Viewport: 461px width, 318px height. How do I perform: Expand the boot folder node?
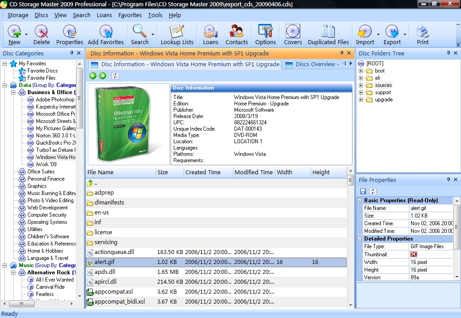pyautogui.click(x=361, y=71)
